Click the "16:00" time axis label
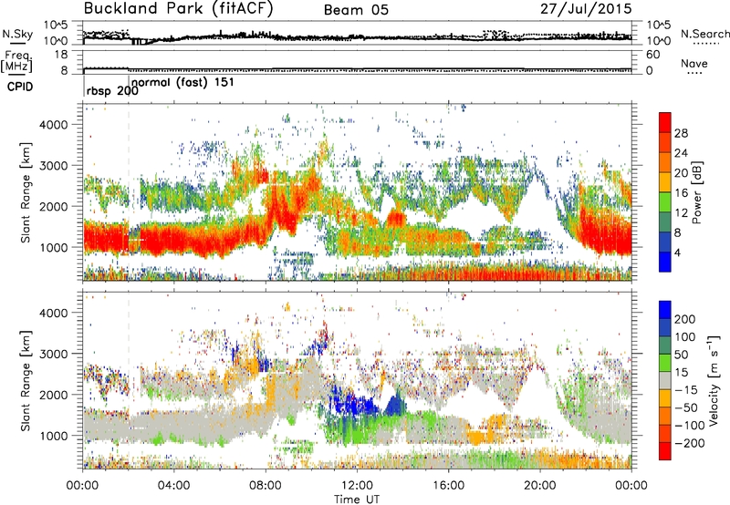730x505 pixels. tap(448, 486)
